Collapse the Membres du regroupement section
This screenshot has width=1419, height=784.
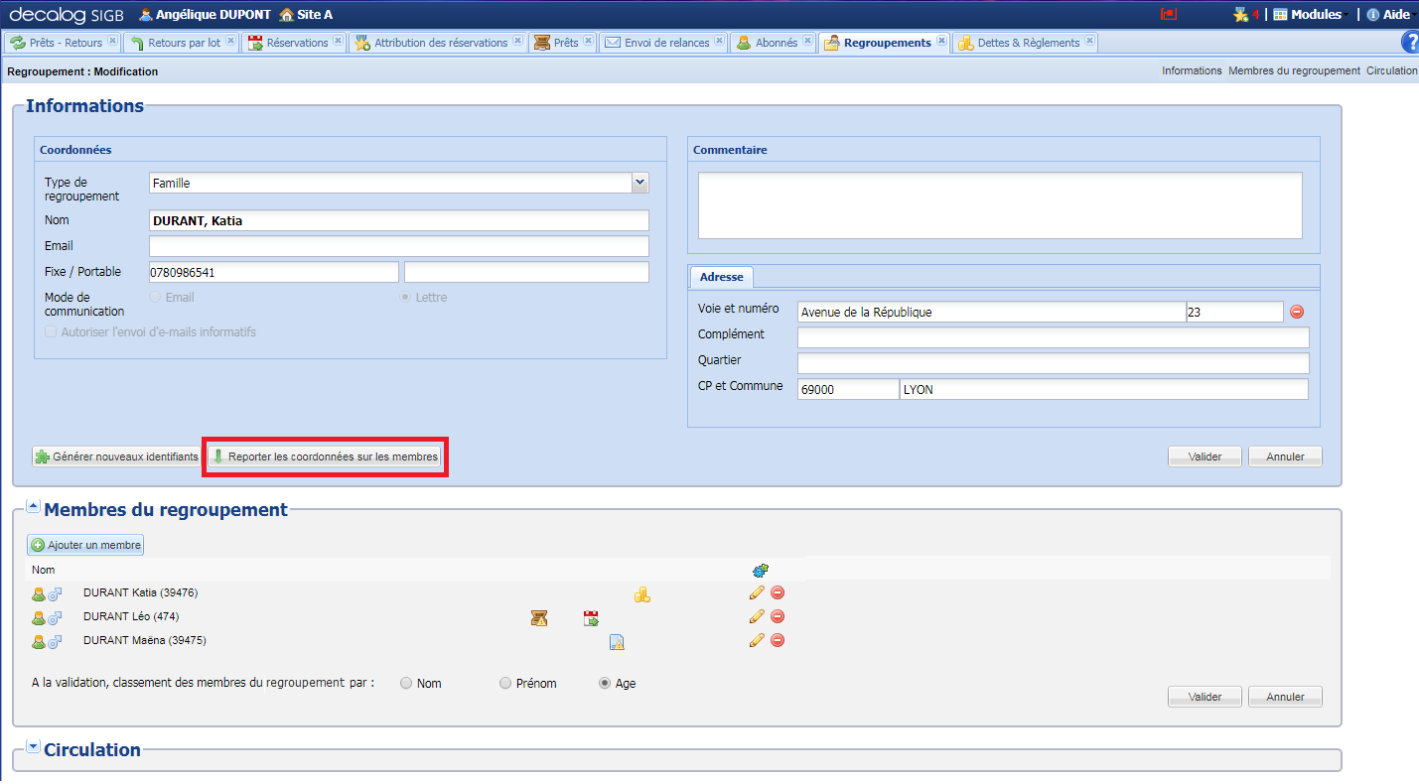pos(33,507)
